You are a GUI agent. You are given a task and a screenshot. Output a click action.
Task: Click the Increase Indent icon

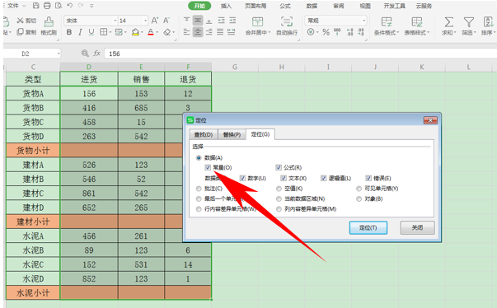(232, 21)
